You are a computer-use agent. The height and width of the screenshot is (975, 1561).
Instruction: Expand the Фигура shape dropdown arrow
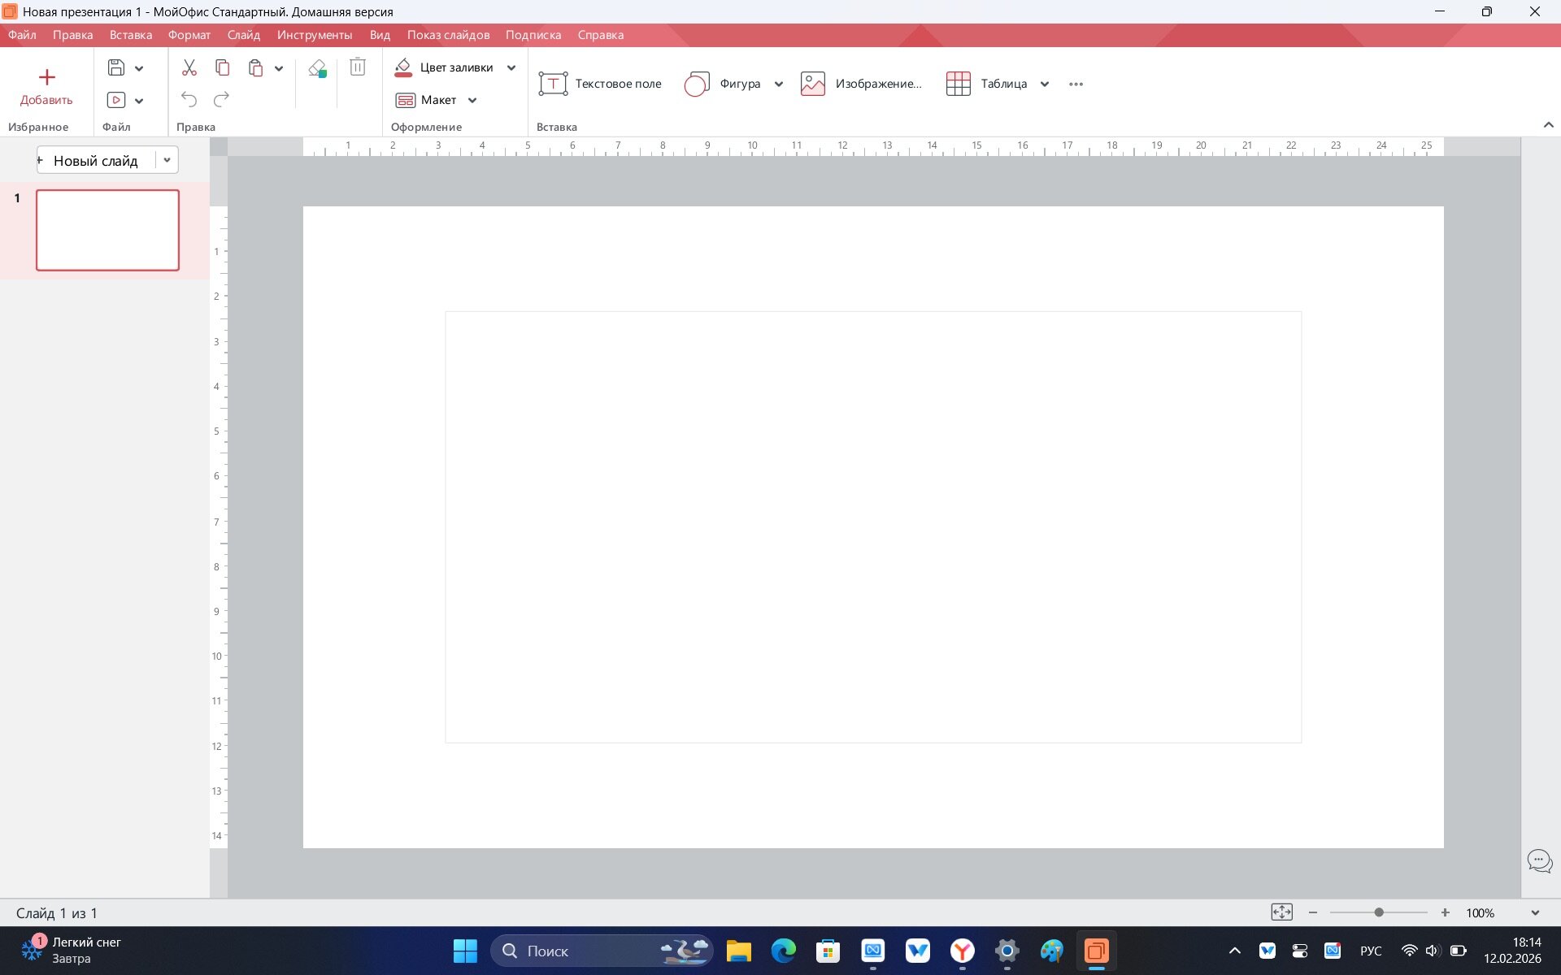[x=779, y=84]
